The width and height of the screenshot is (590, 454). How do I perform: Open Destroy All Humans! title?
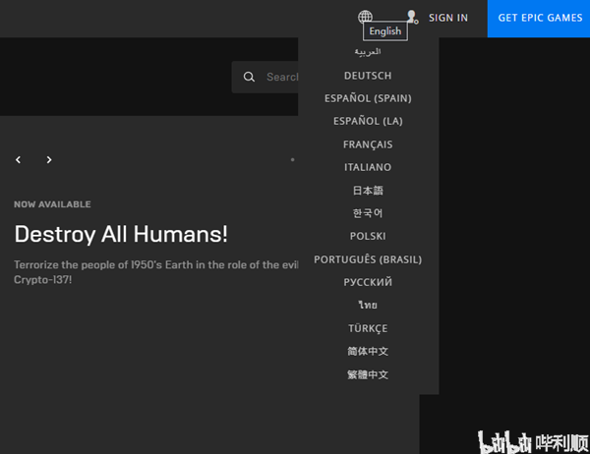(121, 234)
